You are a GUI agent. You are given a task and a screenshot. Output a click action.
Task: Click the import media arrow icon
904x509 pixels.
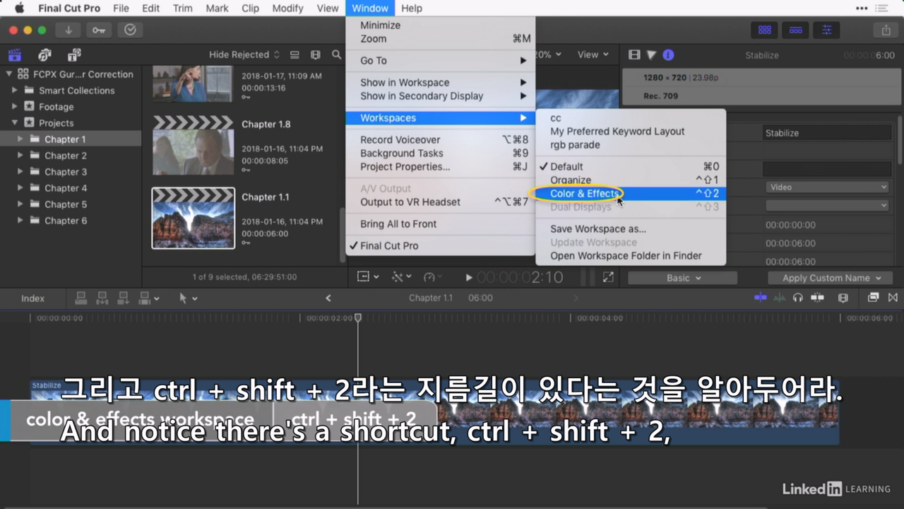pos(69,30)
